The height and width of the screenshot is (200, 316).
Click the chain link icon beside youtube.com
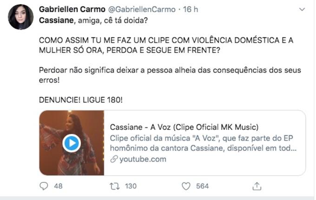(x=113, y=159)
